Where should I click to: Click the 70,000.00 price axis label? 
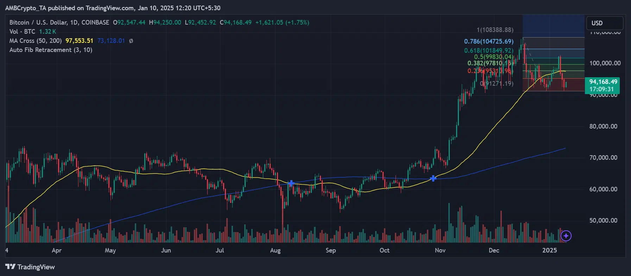pos(603,158)
